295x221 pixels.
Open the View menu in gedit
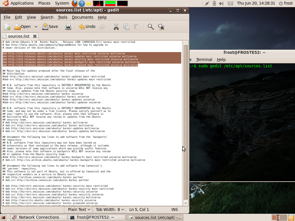[x=31, y=17]
